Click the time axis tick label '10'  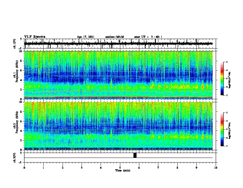(x=216, y=167)
